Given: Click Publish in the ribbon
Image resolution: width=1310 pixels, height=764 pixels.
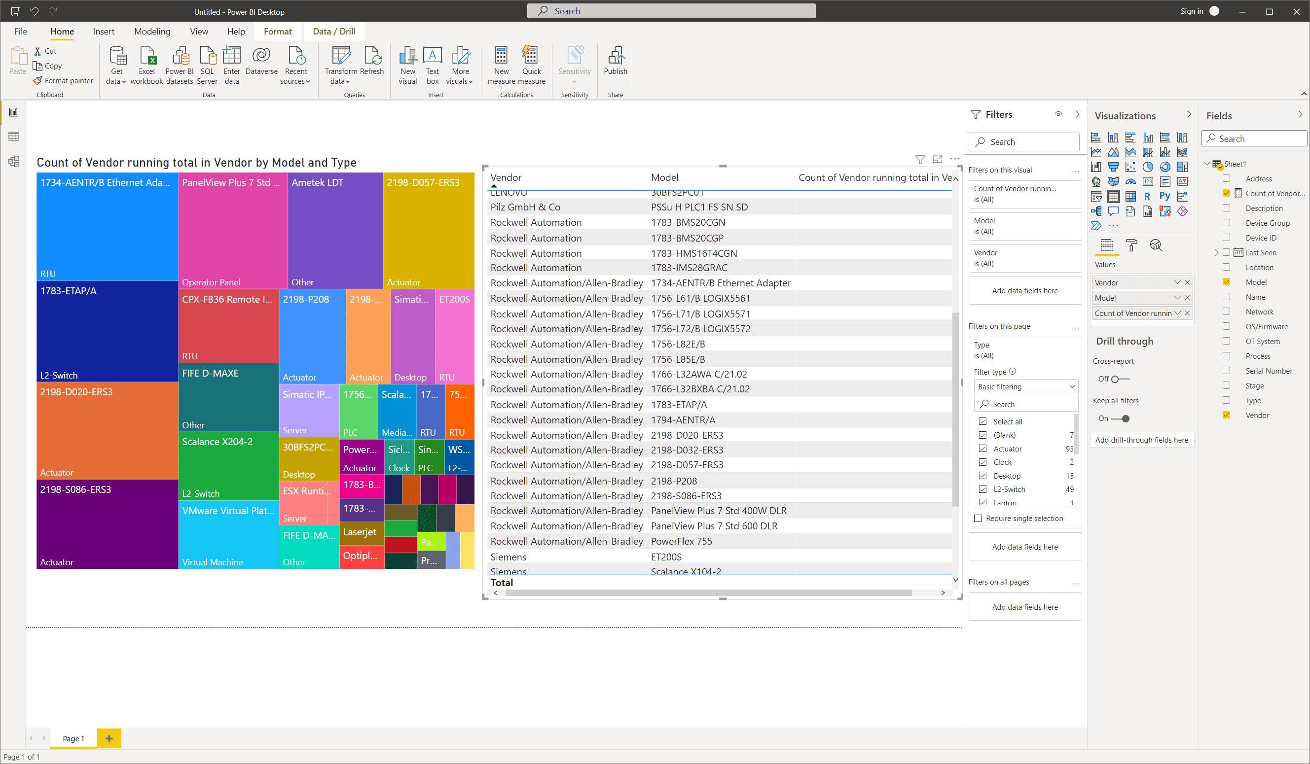Looking at the screenshot, I should [x=616, y=61].
